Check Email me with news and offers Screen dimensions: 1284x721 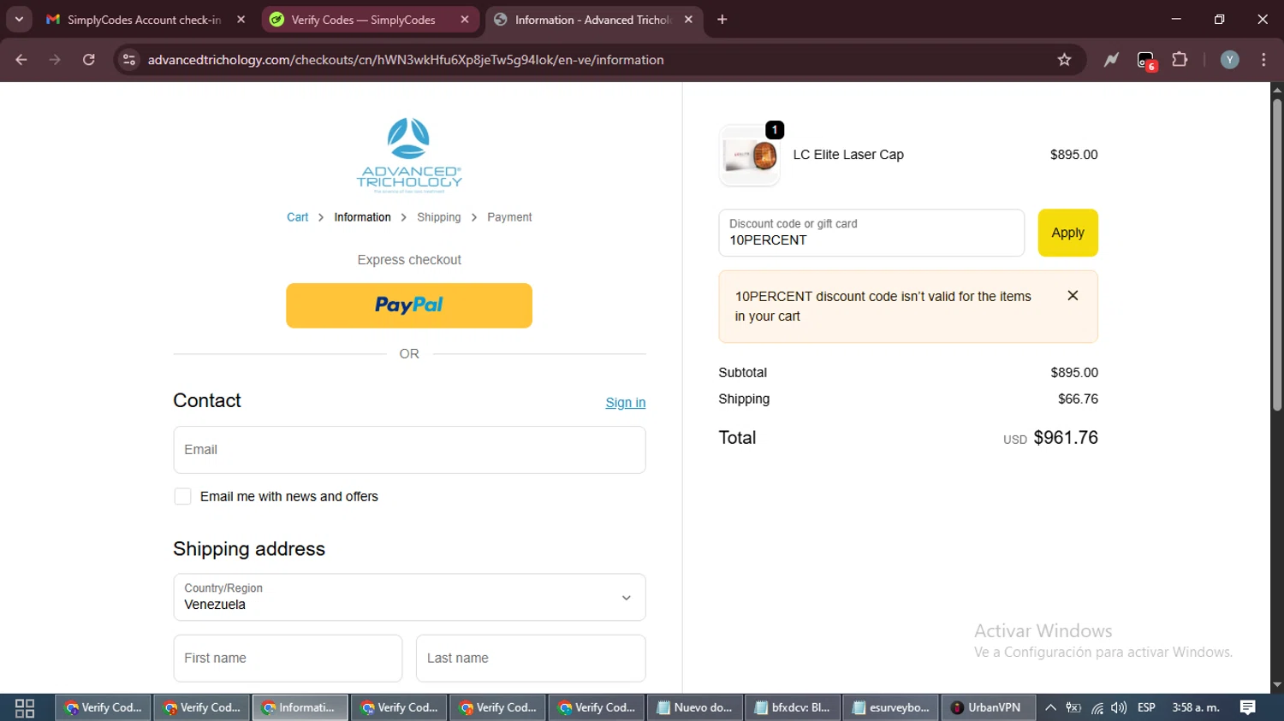click(x=182, y=497)
